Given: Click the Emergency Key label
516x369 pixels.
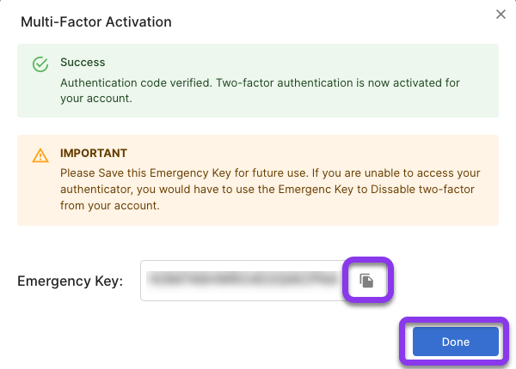Looking at the screenshot, I should pyautogui.click(x=71, y=281).
